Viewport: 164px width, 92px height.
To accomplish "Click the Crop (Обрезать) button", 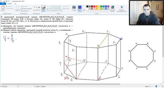I will click(24, 6).
